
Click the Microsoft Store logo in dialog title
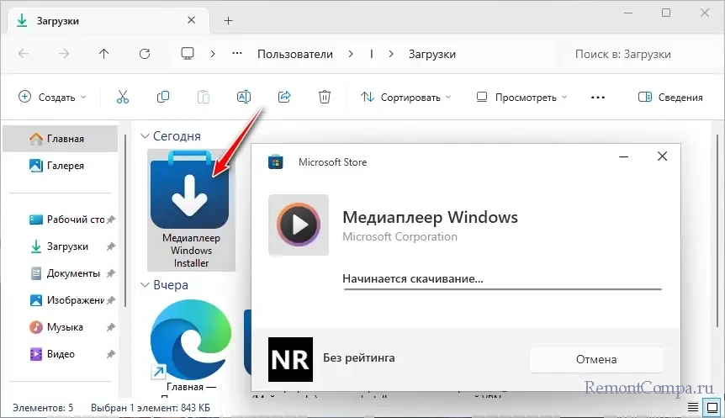276,161
